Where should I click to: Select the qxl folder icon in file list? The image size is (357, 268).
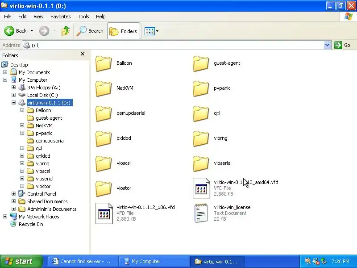click(x=201, y=114)
